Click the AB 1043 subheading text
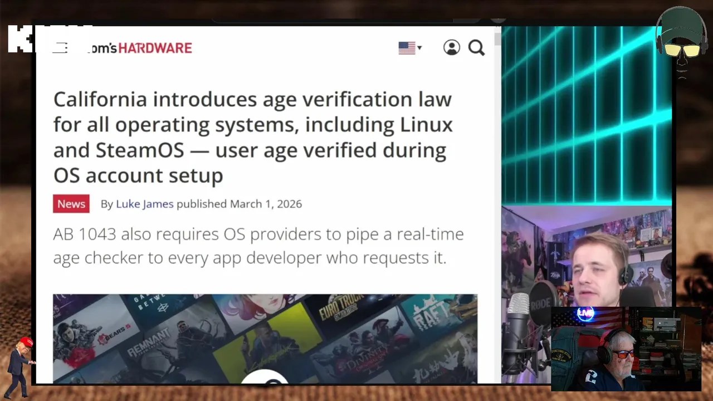Viewport: 713px width, 401px height. click(x=258, y=246)
